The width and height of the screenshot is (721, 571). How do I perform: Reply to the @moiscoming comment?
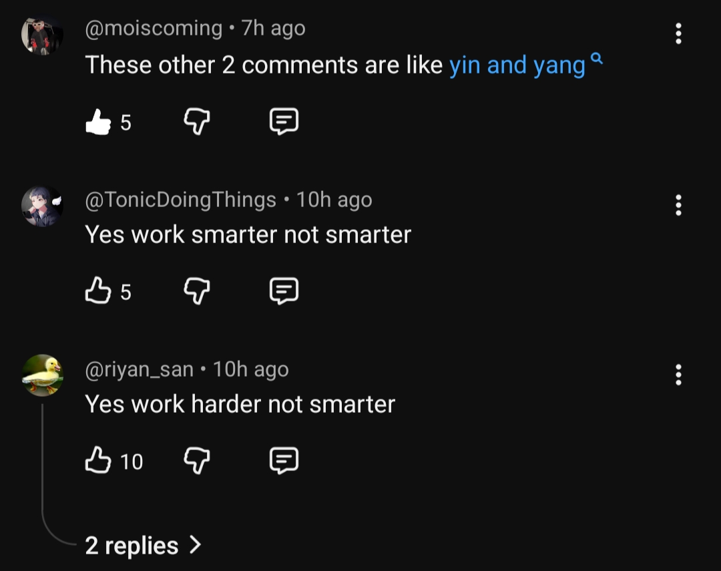pyautogui.click(x=284, y=122)
